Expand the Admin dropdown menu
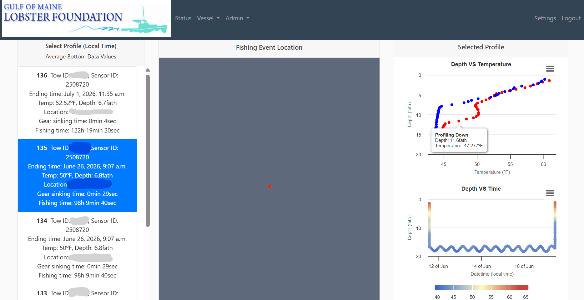Image resolution: width=584 pixels, height=300 pixels. click(x=237, y=18)
